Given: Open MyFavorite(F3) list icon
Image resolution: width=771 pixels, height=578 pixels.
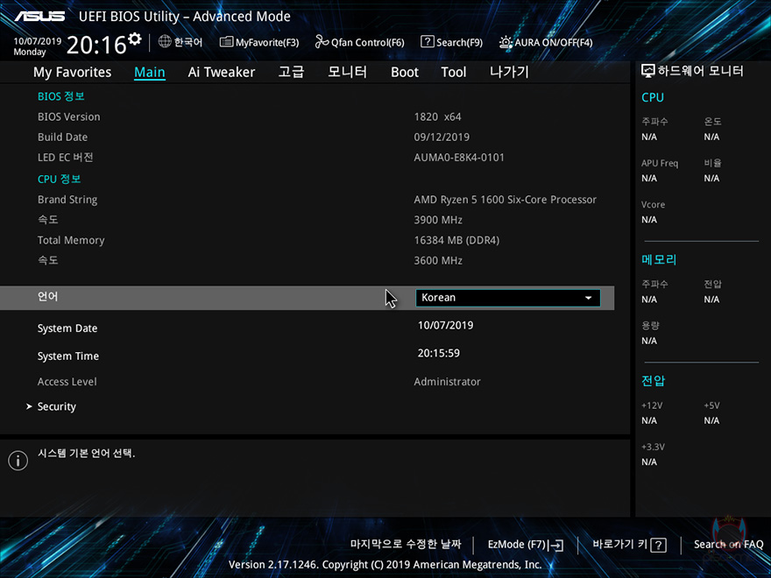Looking at the screenshot, I should [226, 42].
